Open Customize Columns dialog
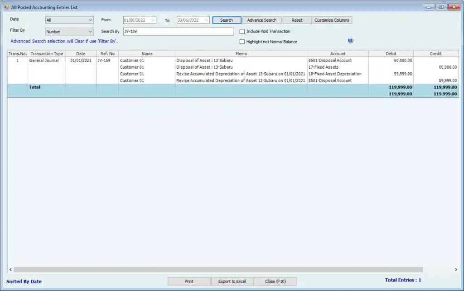Viewport: 464px width, 291px height. [332, 20]
